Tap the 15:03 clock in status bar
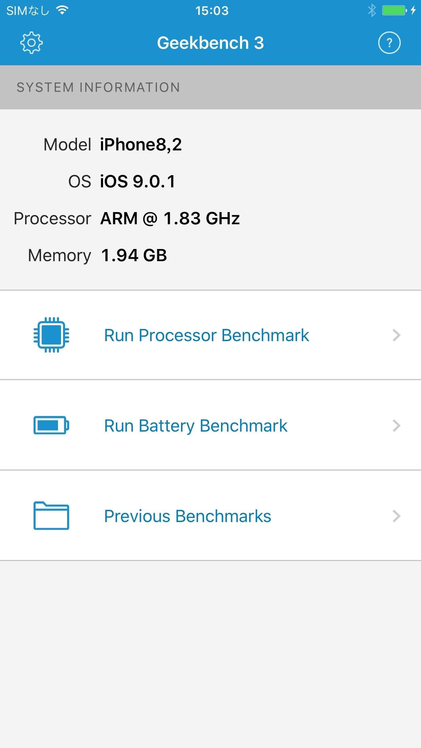 [212, 11]
